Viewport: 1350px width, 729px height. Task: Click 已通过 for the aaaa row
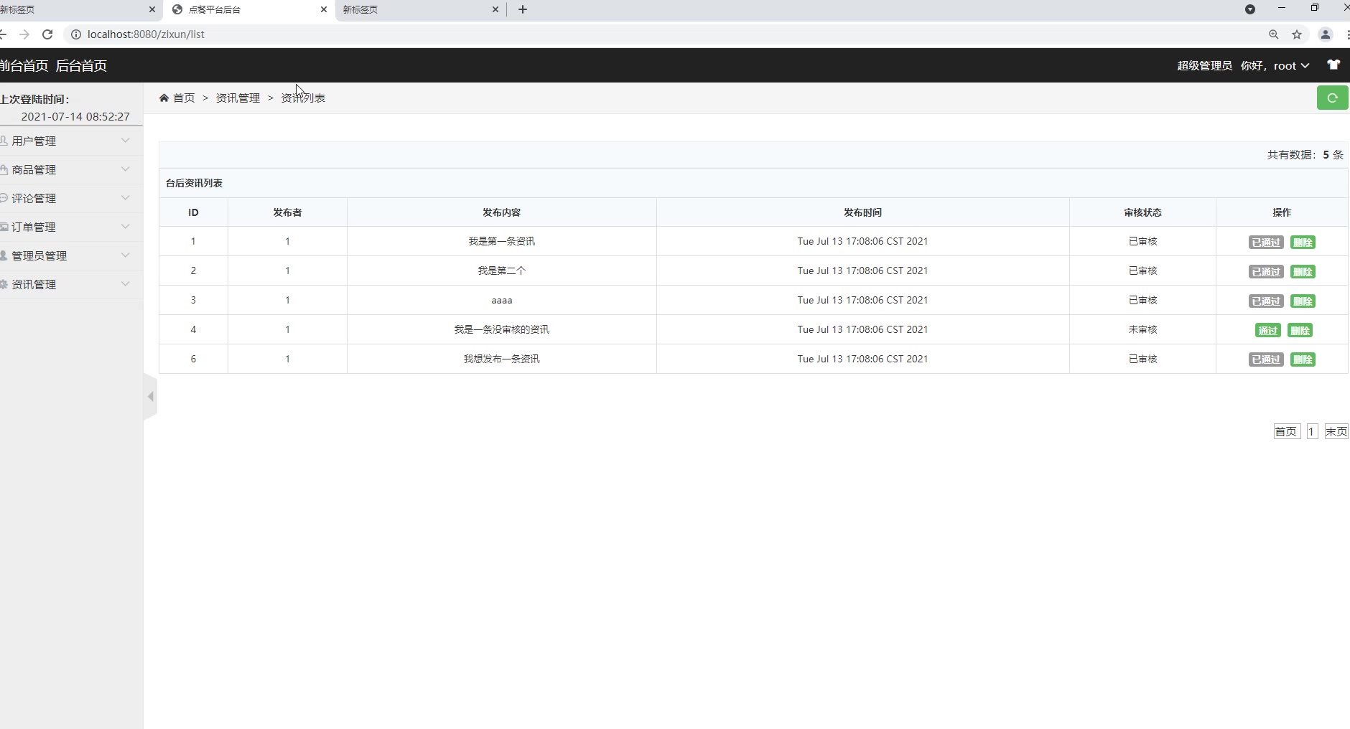click(x=1266, y=301)
